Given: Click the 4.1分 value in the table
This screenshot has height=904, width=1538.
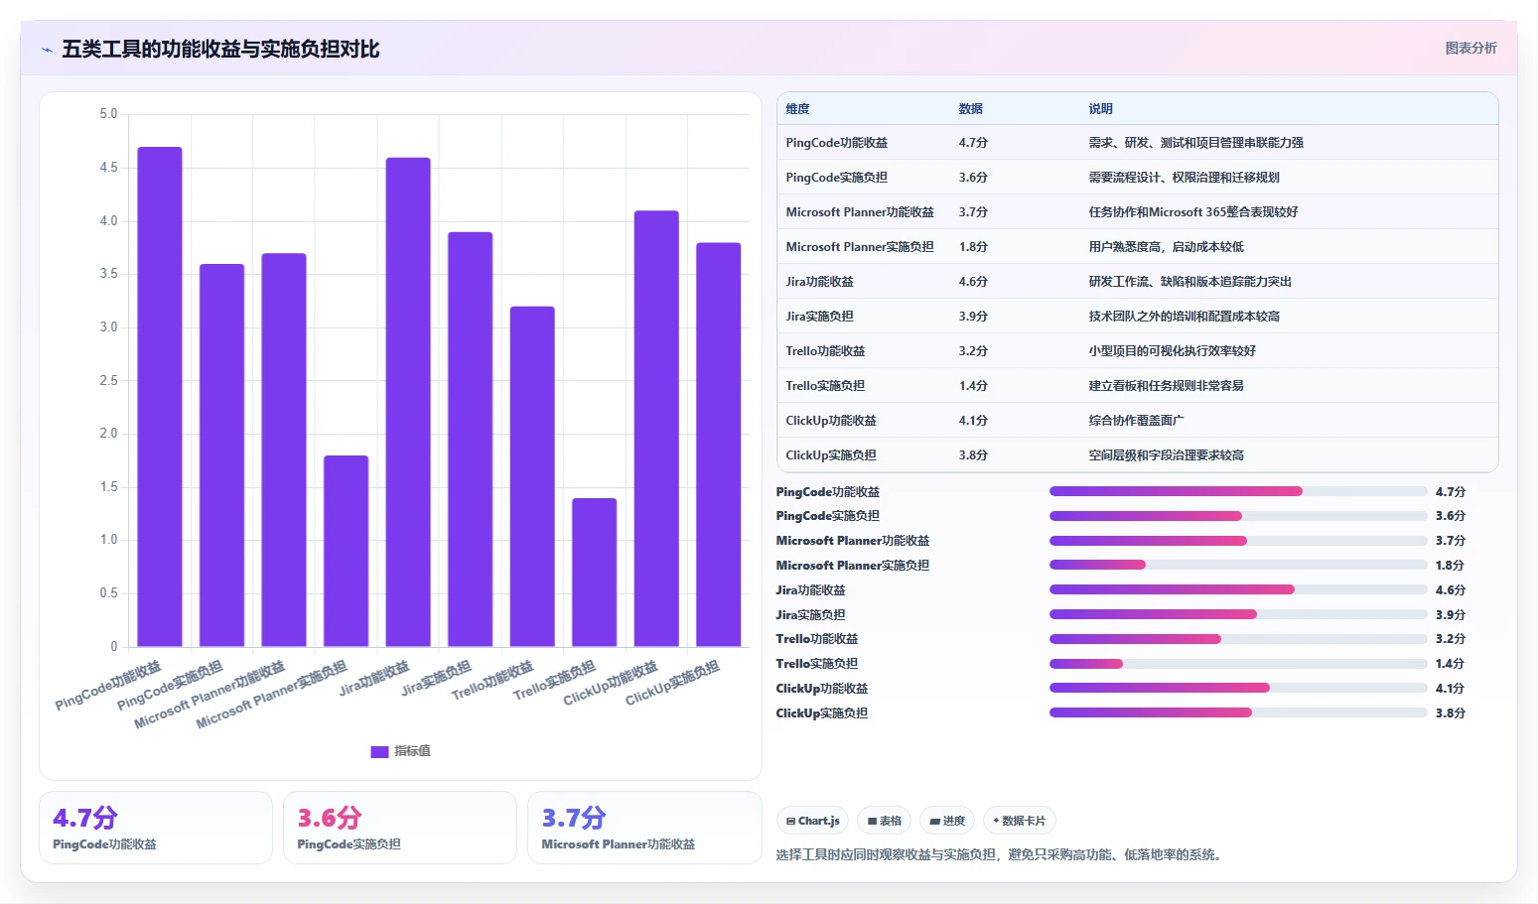Looking at the screenshot, I should (x=973, y=421).
